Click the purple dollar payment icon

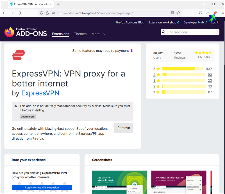click(x=131, y=51)
